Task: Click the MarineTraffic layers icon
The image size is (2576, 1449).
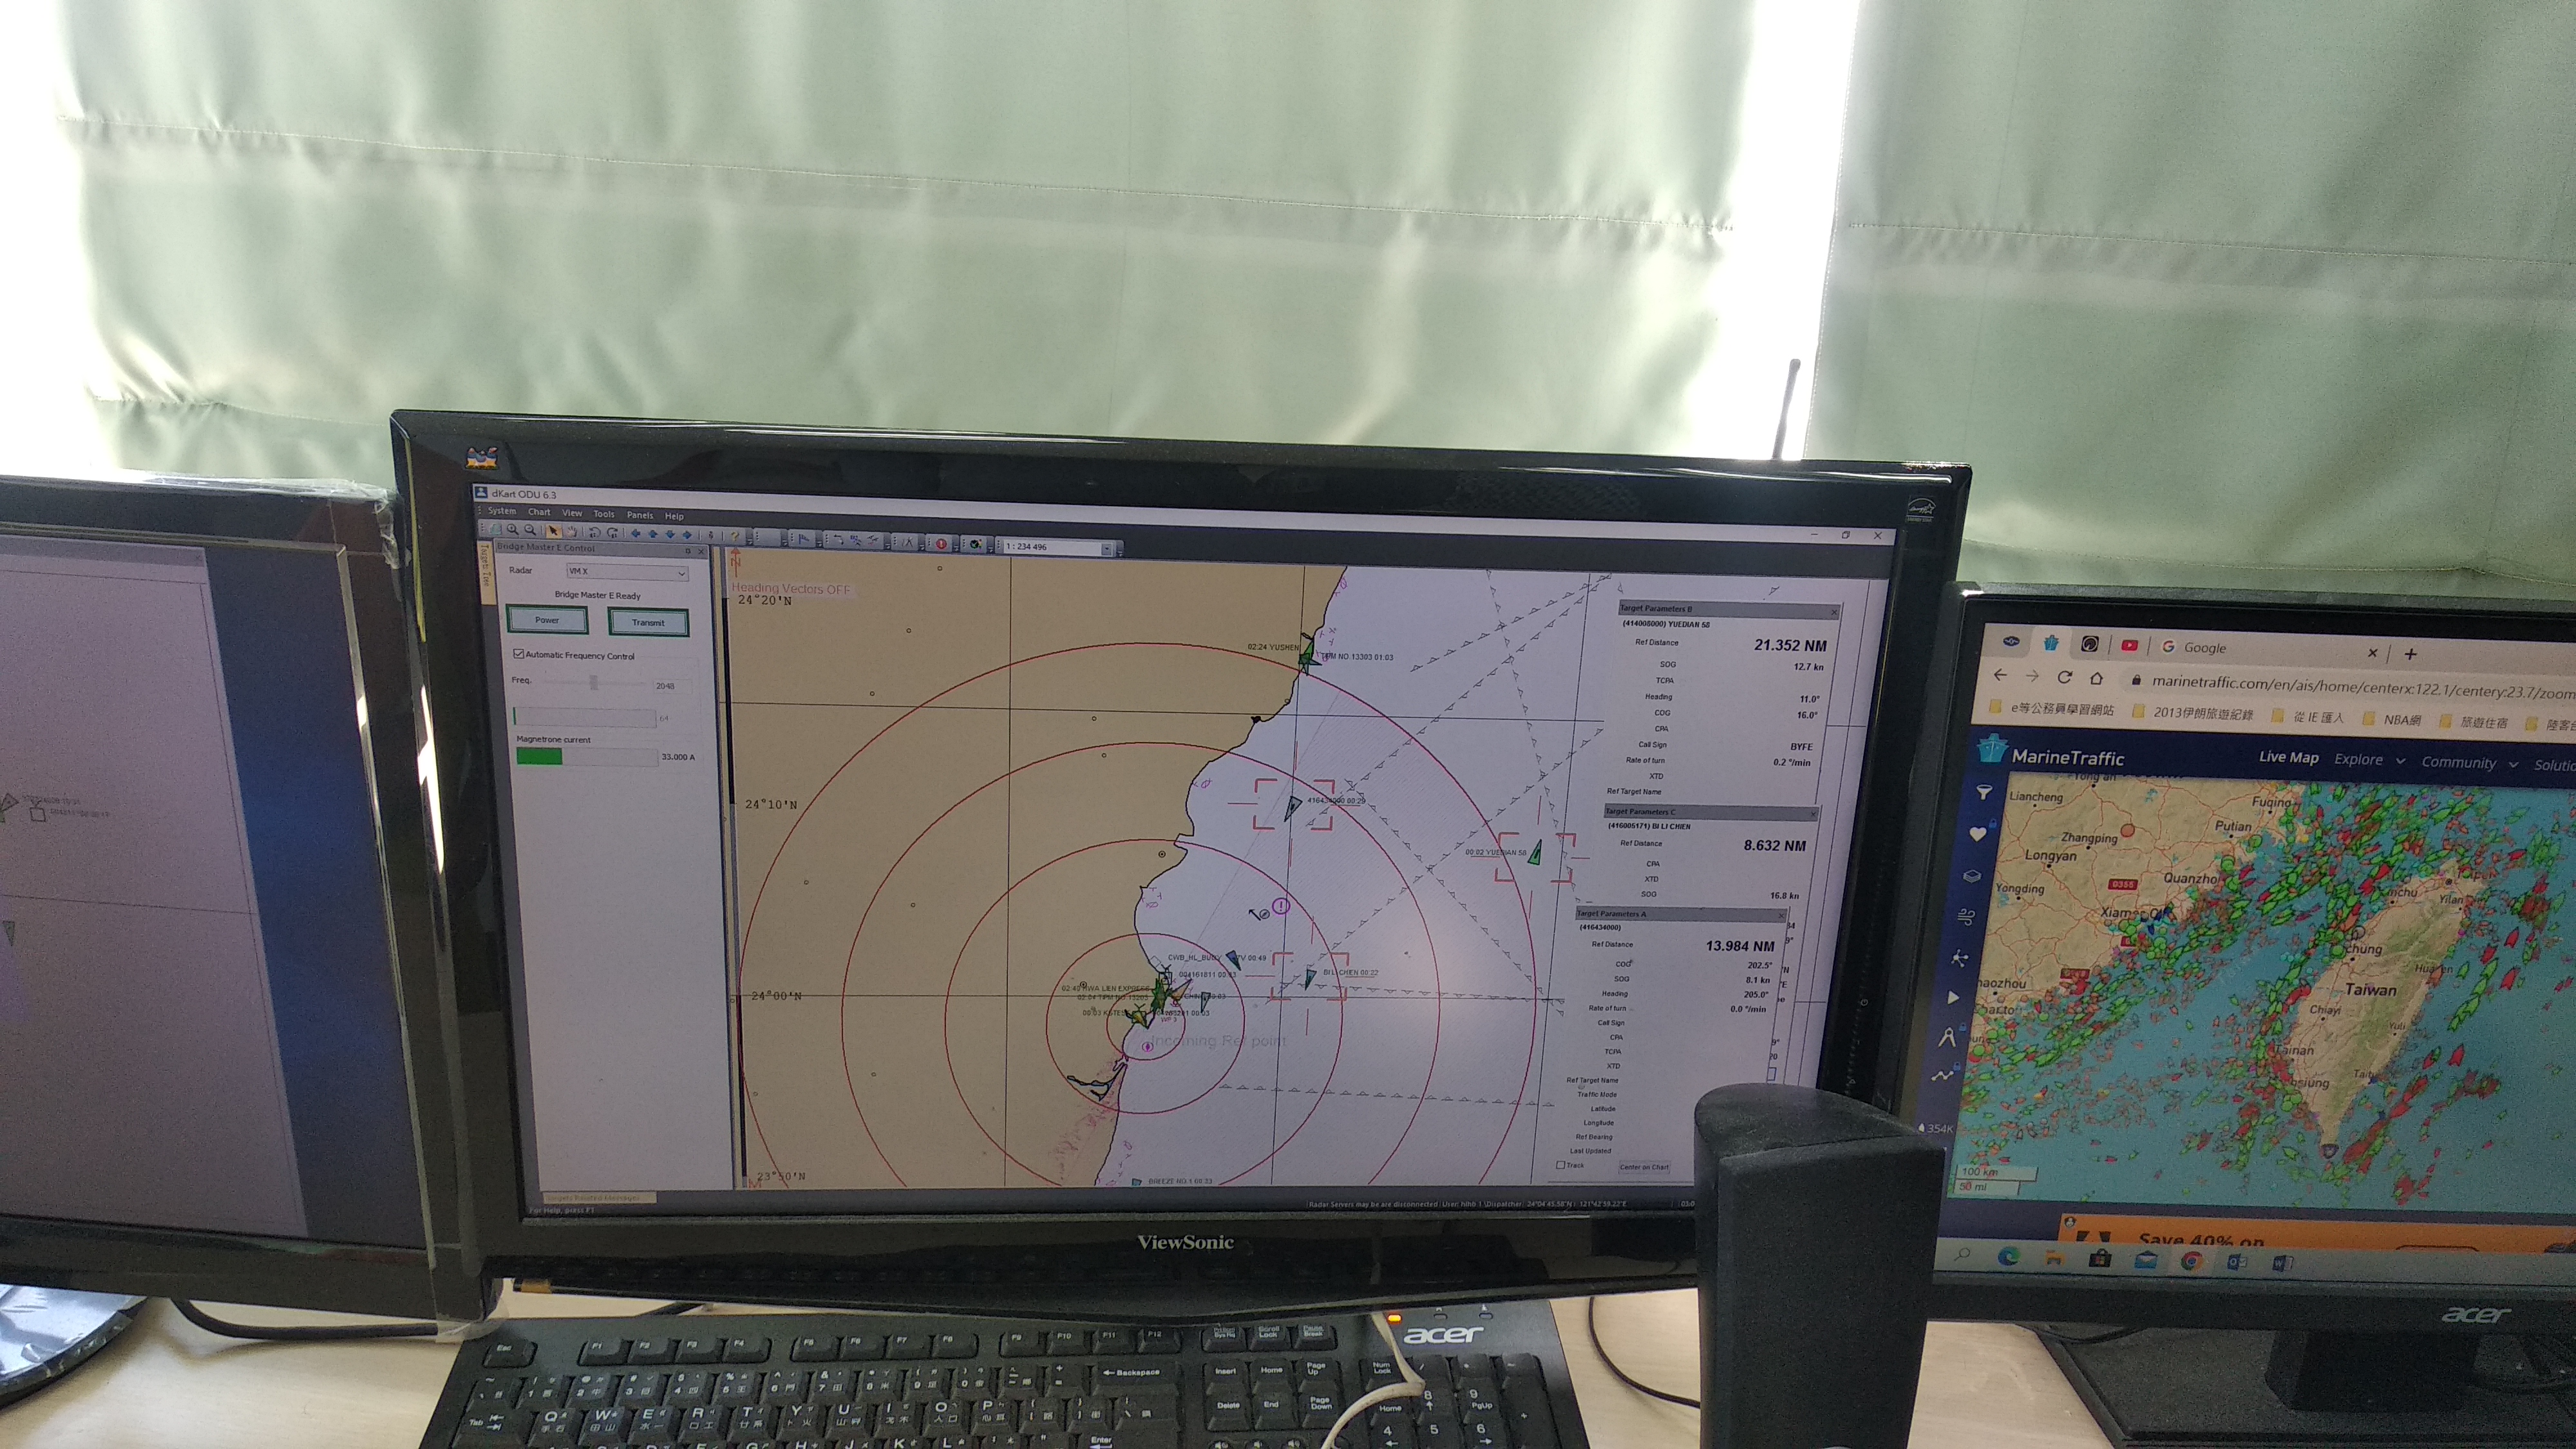Action: tap(1972, 876)
